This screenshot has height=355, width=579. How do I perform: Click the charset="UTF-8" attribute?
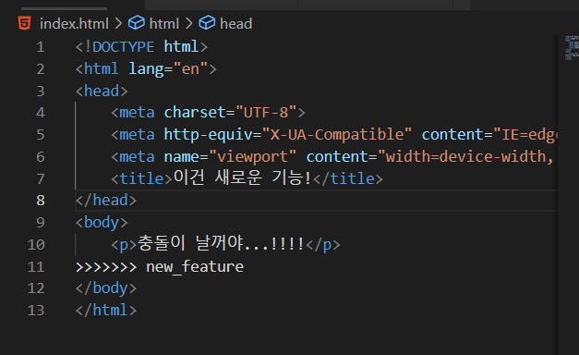tap(230, 113)
